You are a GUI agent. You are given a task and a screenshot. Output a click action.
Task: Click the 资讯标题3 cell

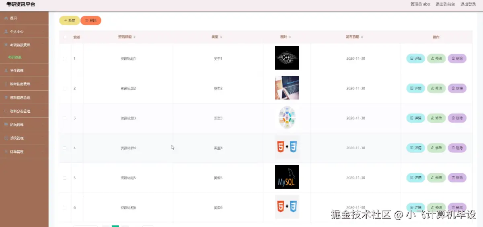point(128,118)
